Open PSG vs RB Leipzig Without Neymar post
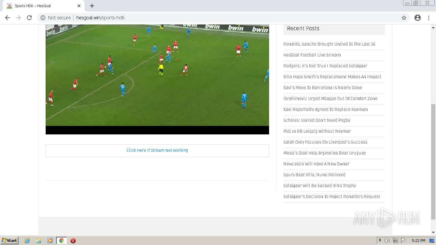Viewport: 436px width, 245px height. pyautogui.click(x=317, y=131)
